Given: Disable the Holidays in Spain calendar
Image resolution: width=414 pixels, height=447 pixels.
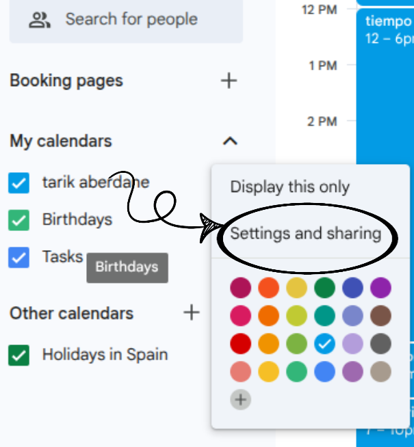Looking at the screenshot, I should click(19, 355).
